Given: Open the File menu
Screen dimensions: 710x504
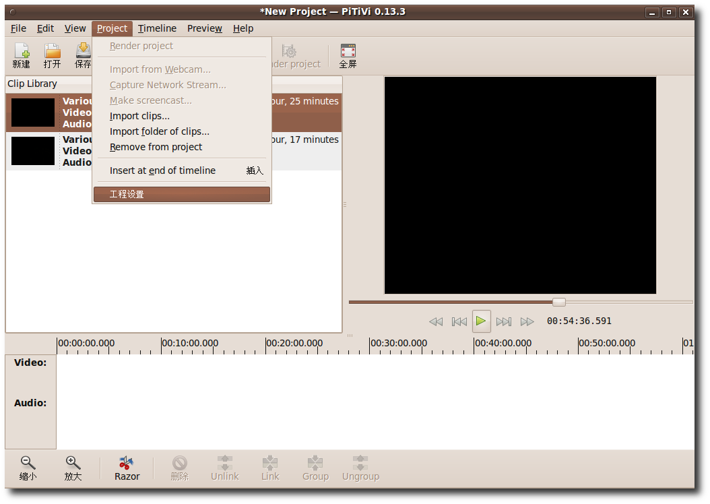Looking at the screenshot, I should 19,28.
